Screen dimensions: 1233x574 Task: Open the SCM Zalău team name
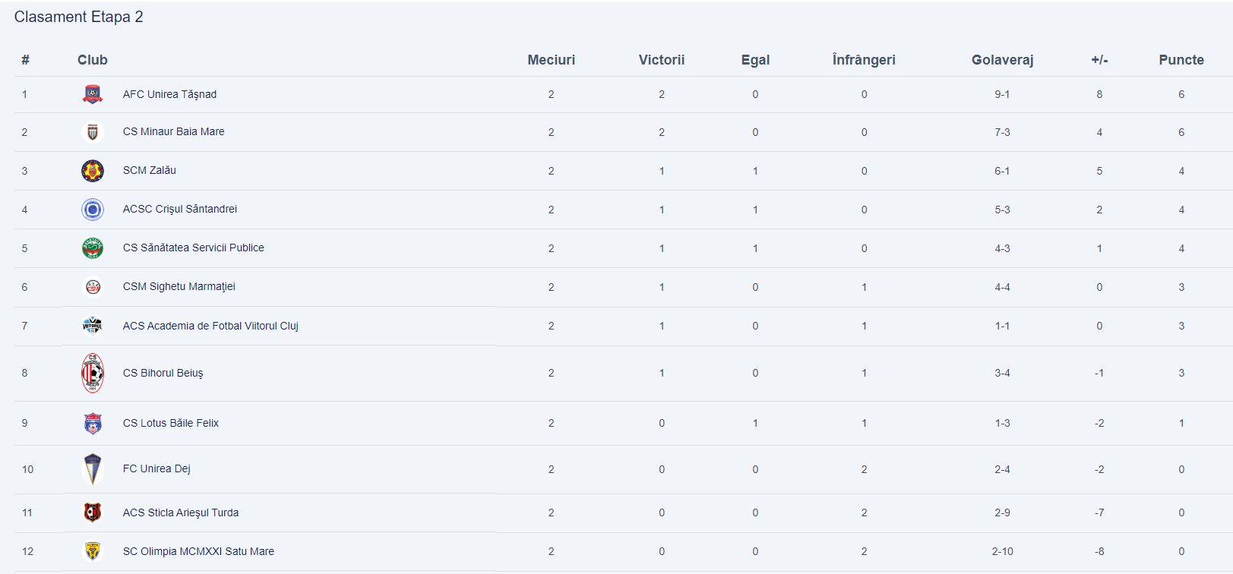pos(149,170)
